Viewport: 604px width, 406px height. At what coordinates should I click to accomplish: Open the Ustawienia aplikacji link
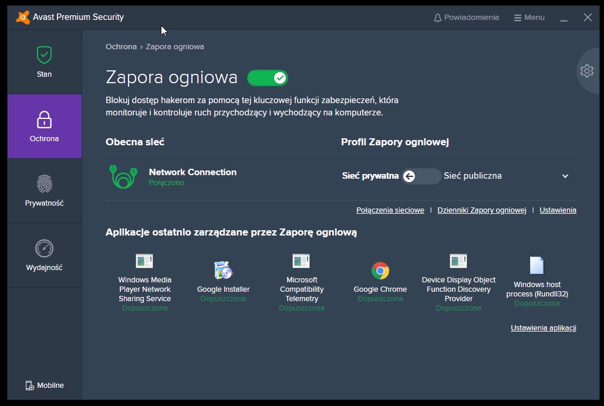click(x=544, y=328)
